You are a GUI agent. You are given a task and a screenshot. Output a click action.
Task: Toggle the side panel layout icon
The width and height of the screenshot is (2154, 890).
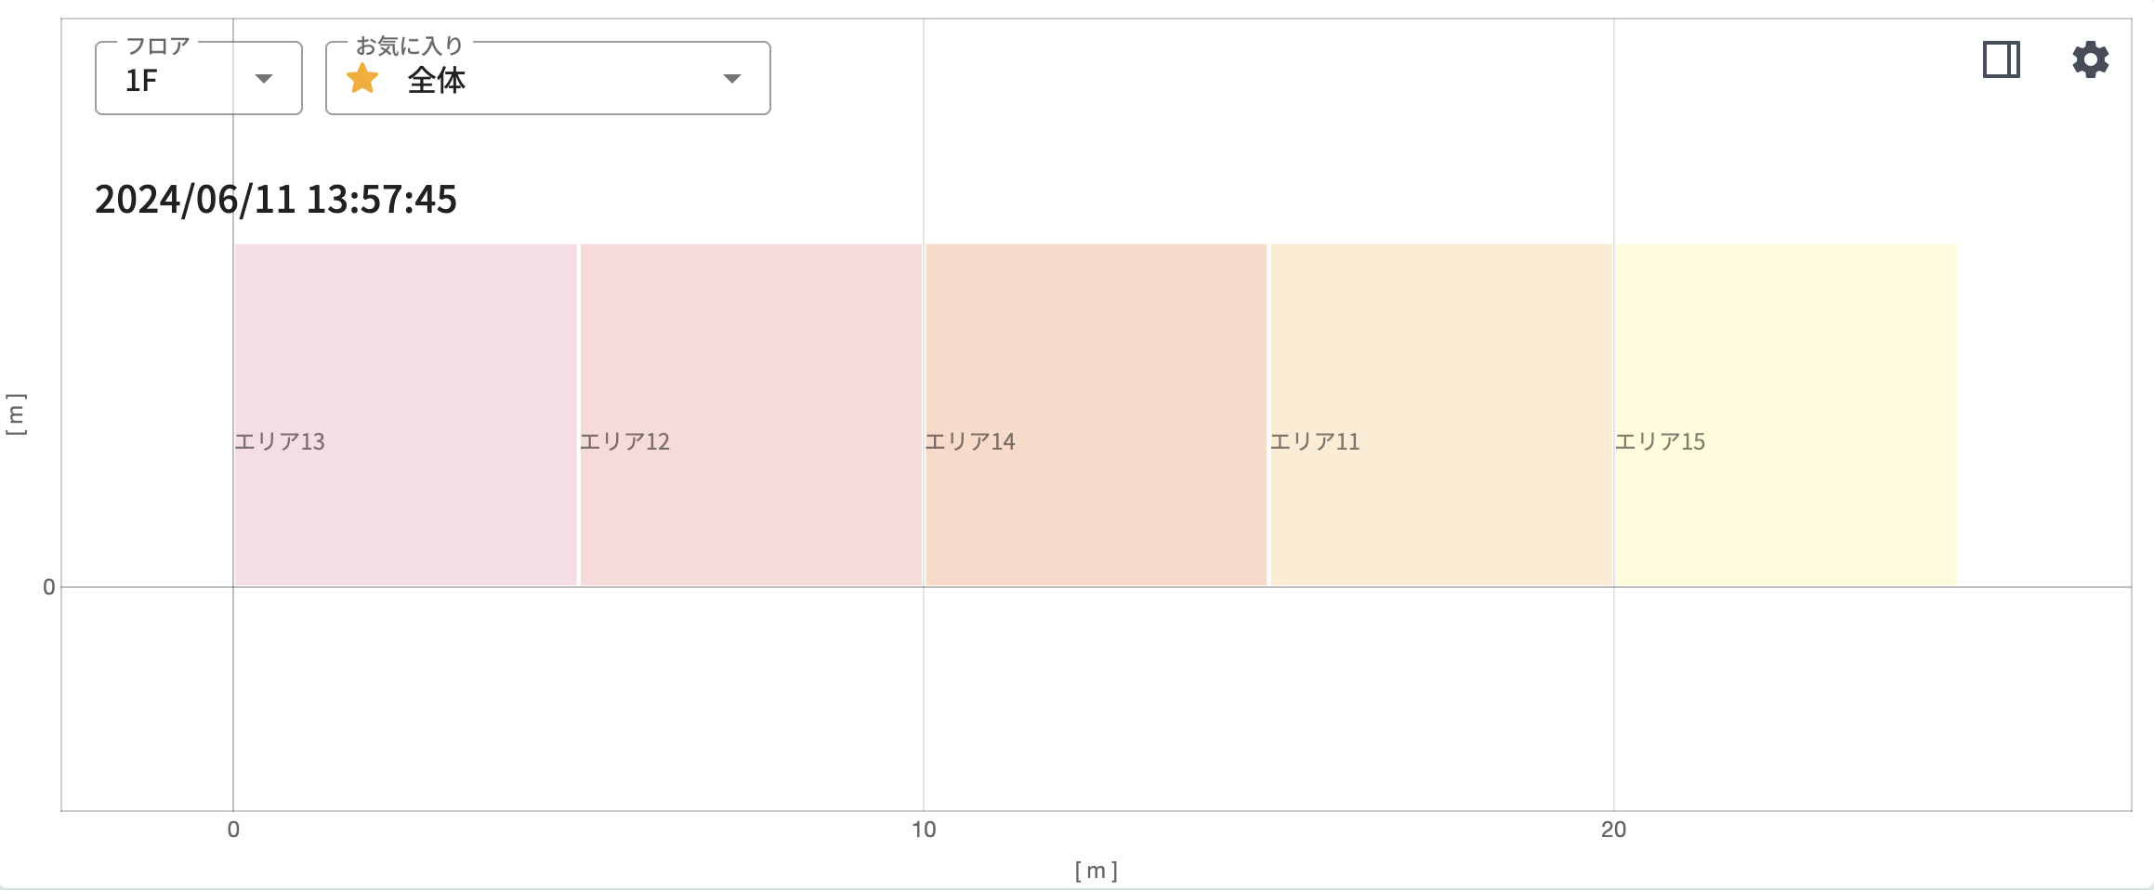[2001, 59]
